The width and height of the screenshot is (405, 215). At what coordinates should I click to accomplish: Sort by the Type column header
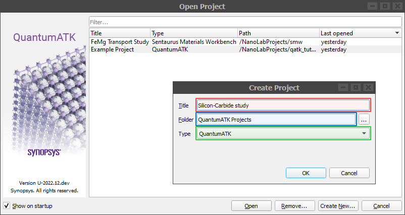pos(194,33)
